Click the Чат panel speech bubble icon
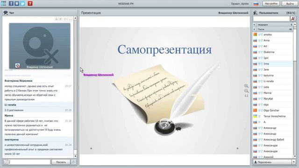The image size is (299, 168). [6, 13]
